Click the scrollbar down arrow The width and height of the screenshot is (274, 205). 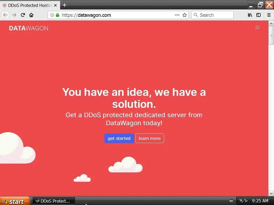[271, 193]
